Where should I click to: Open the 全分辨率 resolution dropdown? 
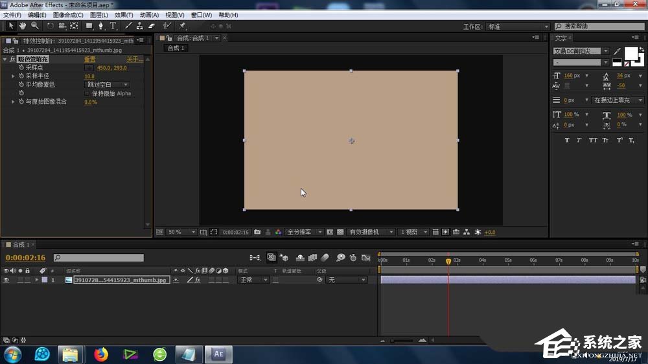click(x=302, y=232)
